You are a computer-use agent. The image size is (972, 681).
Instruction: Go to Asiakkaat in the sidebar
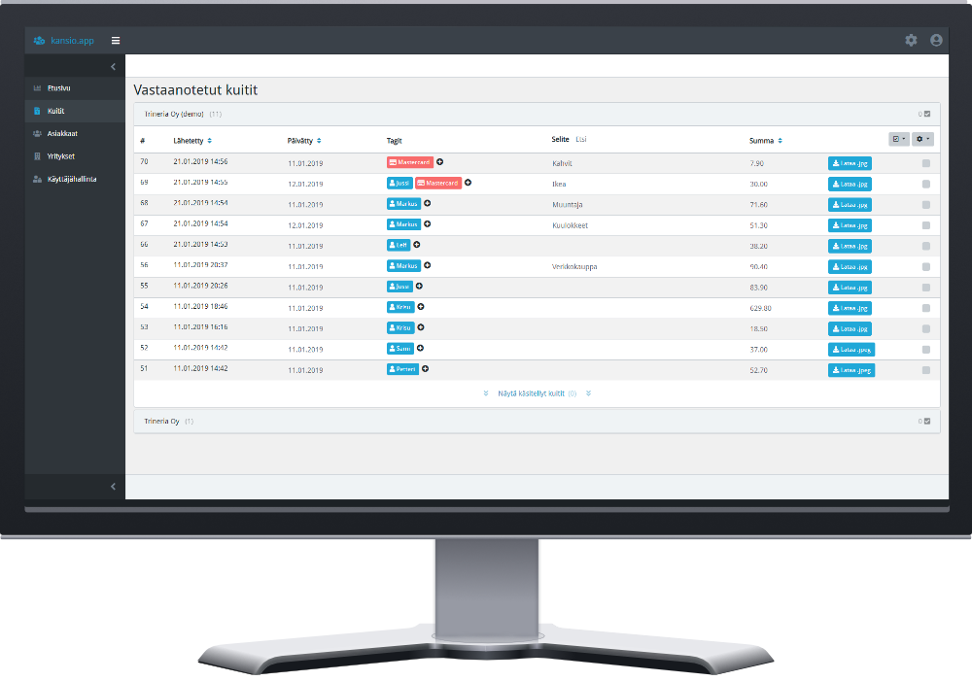coord(62,133)
